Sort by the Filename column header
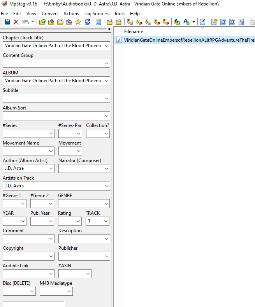This screenshot has height=307, width=255. click(x=134, y=32)
